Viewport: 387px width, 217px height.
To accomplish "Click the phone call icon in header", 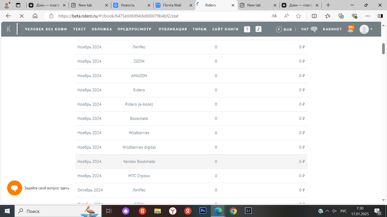I will pos(258,29).
